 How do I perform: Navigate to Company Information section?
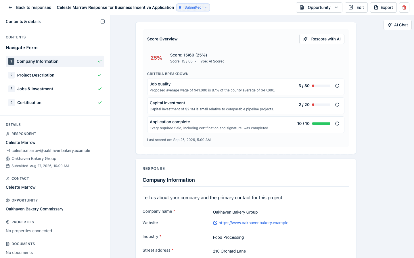click(x=55, y=61)
